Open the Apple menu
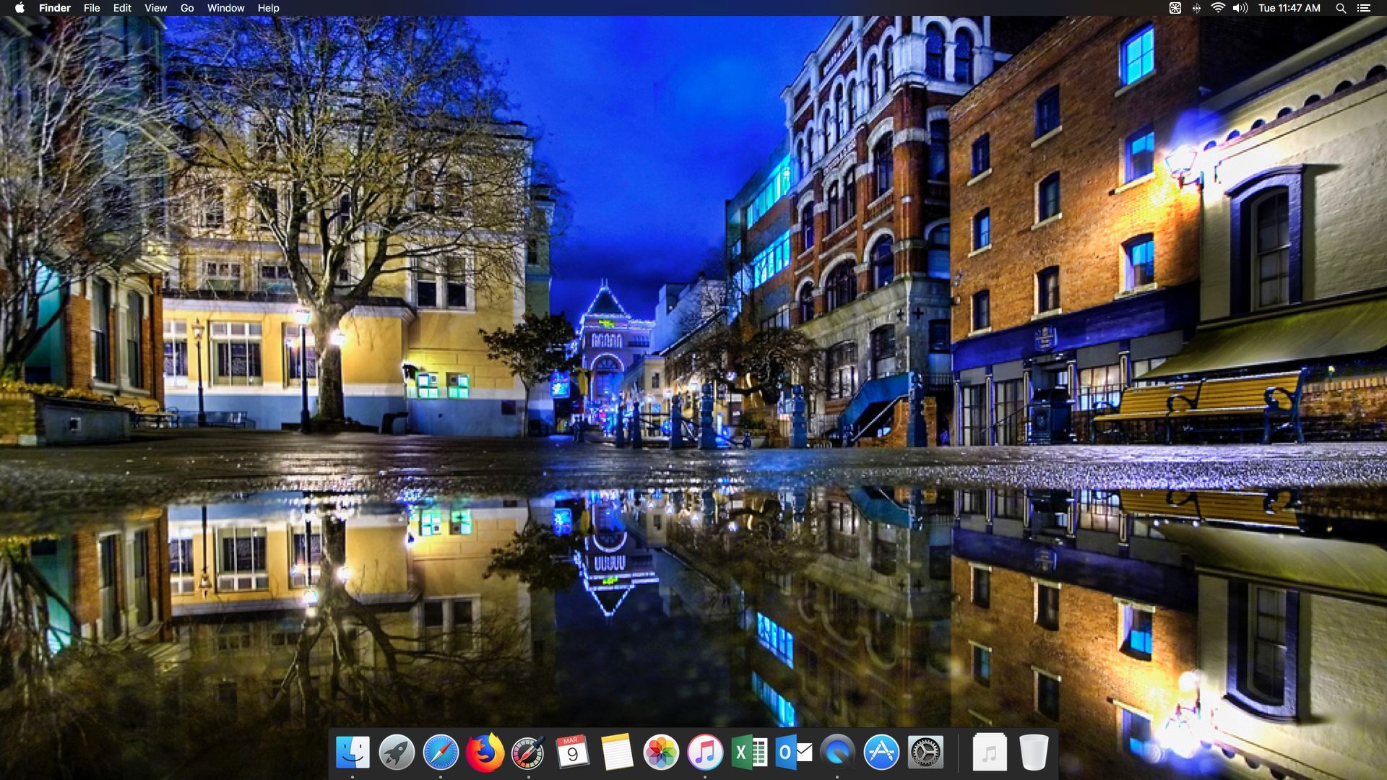The image size is (1387, 780). click(20, 8)
